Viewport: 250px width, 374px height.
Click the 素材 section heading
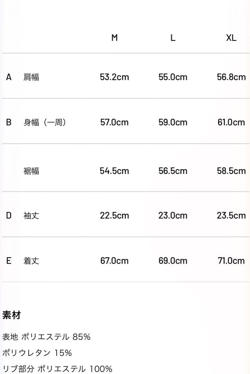(11, 315)
